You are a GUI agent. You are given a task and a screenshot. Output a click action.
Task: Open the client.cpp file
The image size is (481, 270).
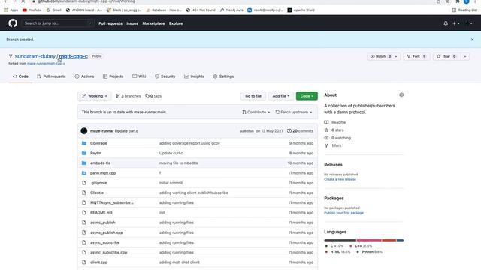tap(98, 262)
